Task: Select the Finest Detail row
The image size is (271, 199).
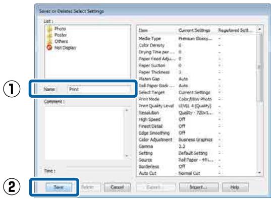Action: click(197, 126)
